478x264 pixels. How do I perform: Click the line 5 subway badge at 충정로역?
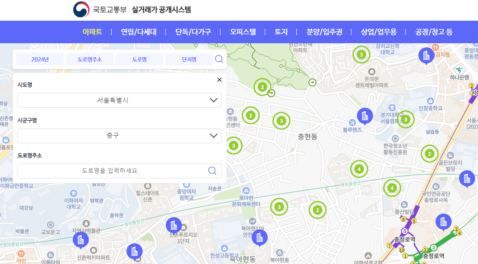pos(405,231)
